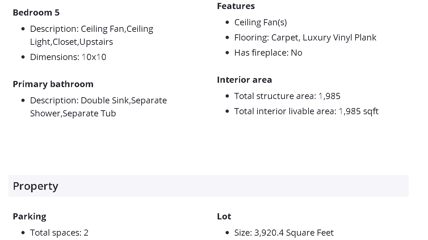Click the Total spaces entry under Parking
The height and width of the screenshot is (240, 428).
[59, 233]
